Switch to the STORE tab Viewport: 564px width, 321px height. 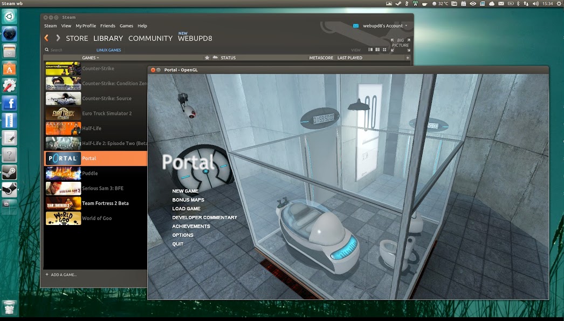pyautogui.click(x=77, y=38)
